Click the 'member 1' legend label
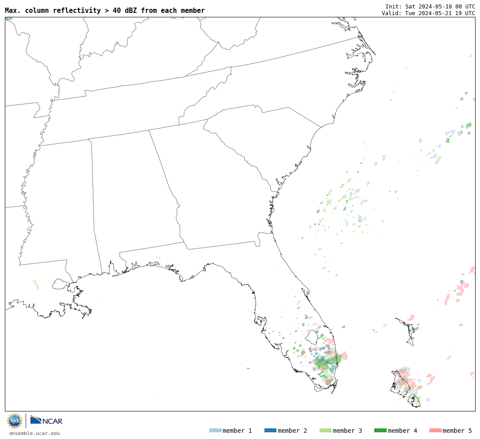 point(237,431)
